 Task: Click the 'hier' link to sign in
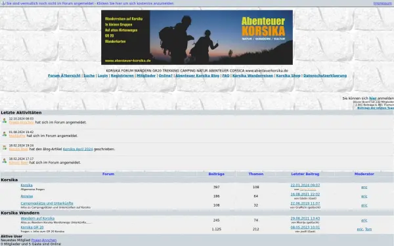[373, 98]
